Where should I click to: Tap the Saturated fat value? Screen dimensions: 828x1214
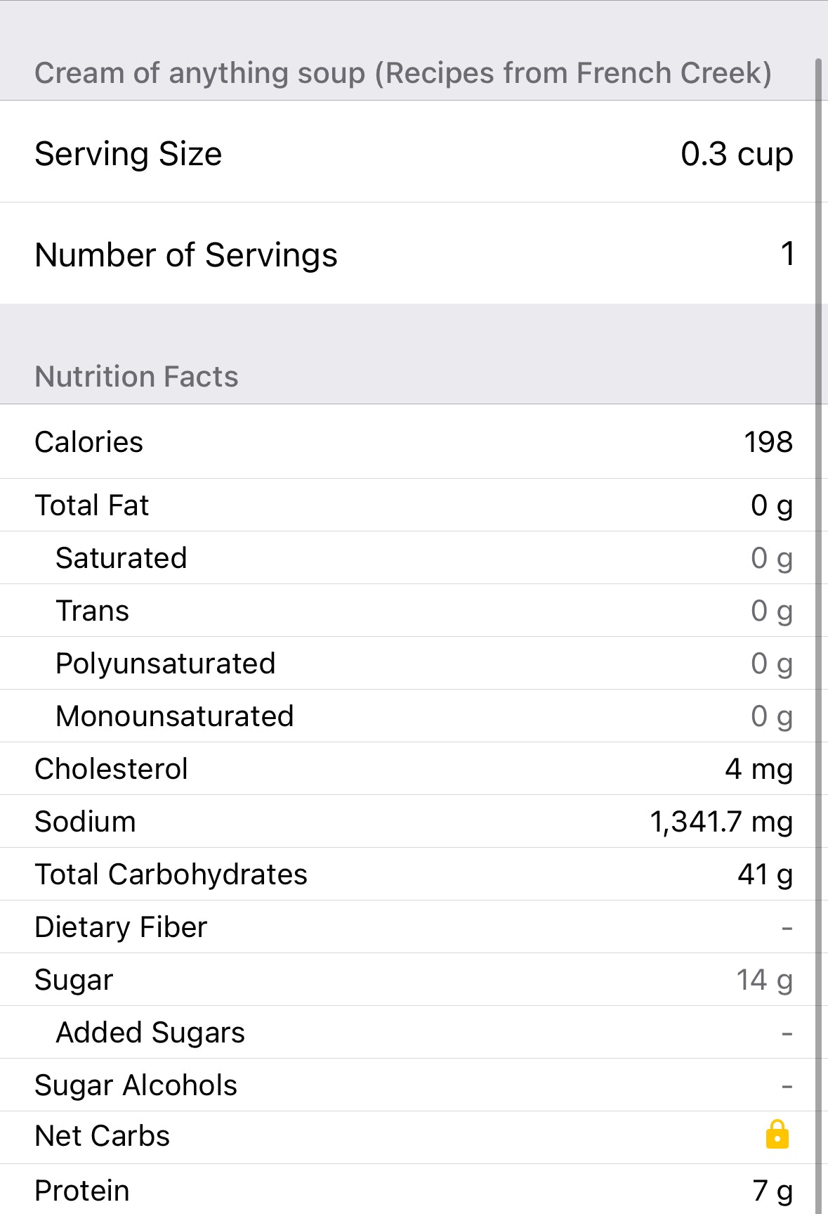tap(771, 558)
